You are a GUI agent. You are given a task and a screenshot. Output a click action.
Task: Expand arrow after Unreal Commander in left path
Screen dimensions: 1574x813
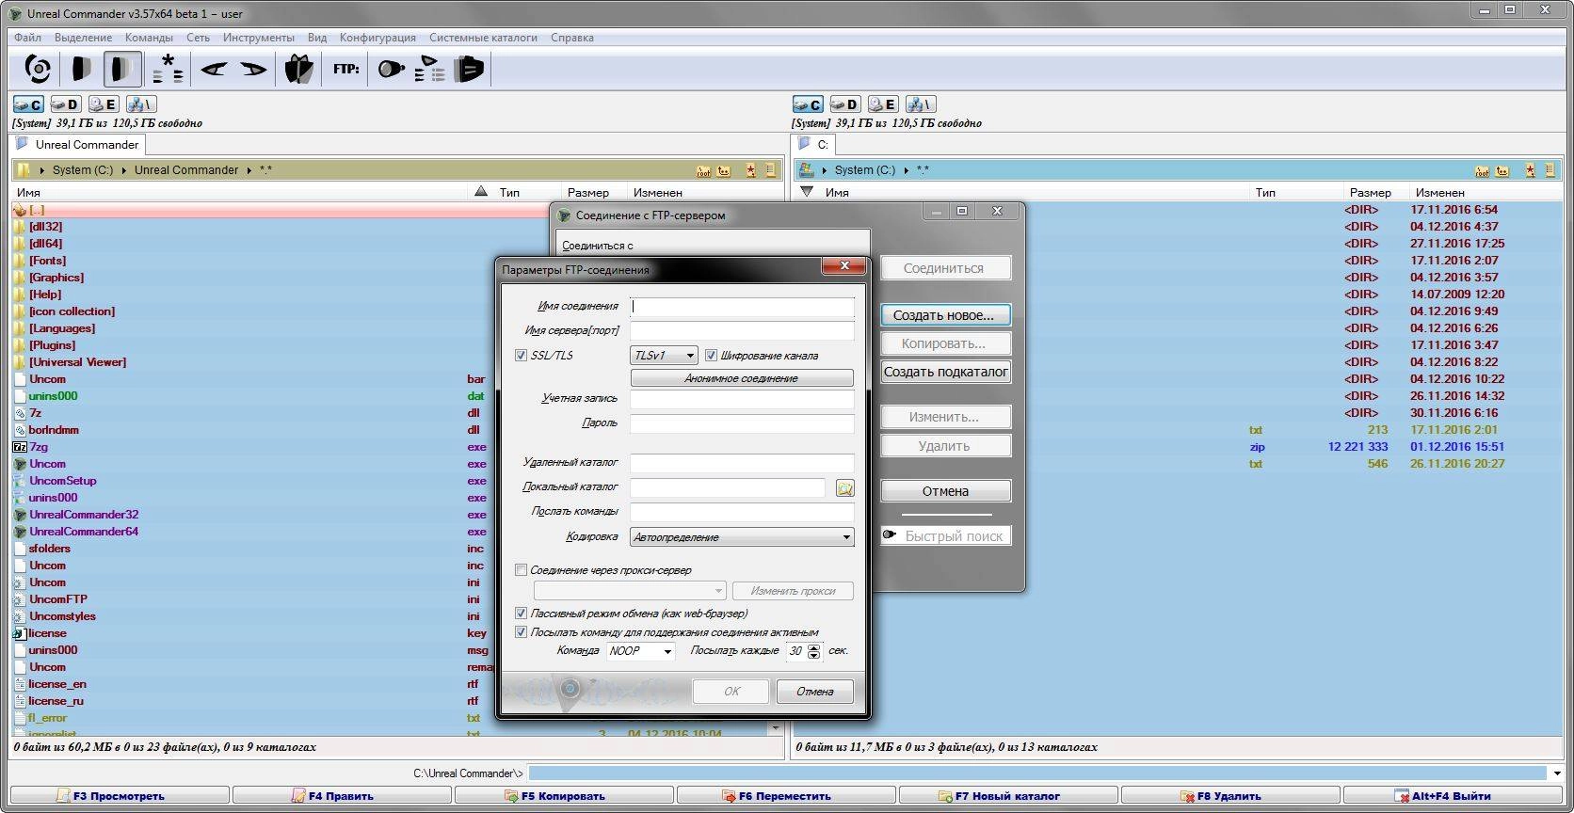249,170
